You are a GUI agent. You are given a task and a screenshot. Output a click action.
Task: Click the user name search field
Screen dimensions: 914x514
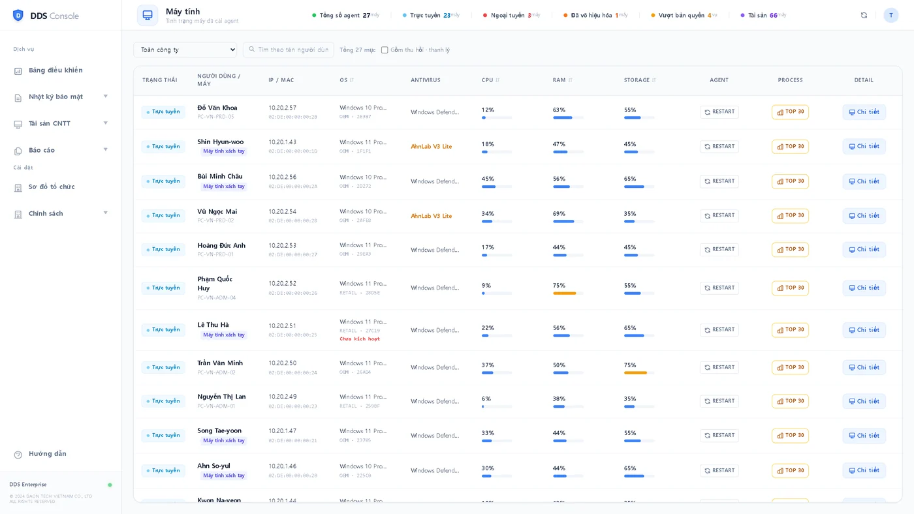point(289,50)
